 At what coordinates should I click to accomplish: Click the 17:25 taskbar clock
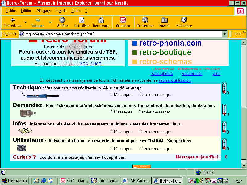tap(237, 181)
